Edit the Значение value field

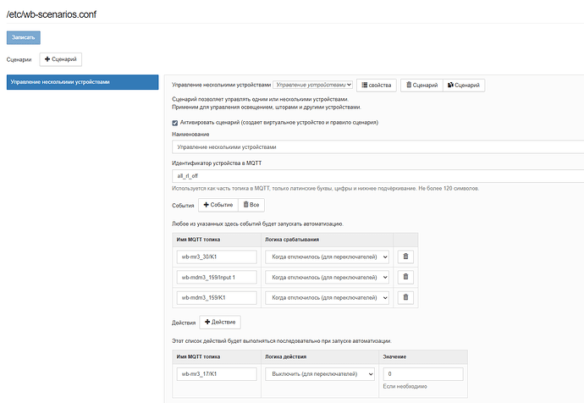423,374
